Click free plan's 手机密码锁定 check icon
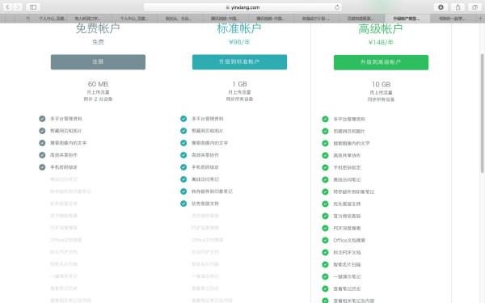The width and height of the screenshot is (485, 303). (x=42, y=167)
